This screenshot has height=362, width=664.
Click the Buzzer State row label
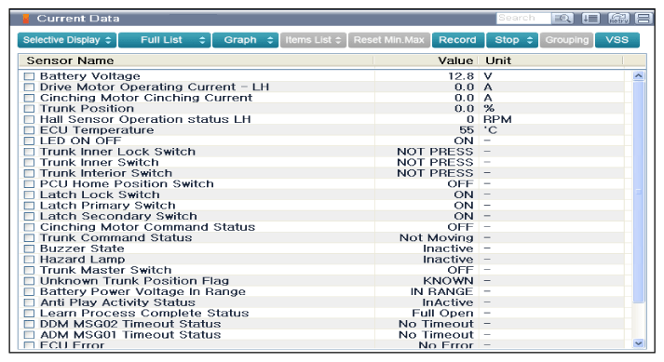tap(82, 248)
